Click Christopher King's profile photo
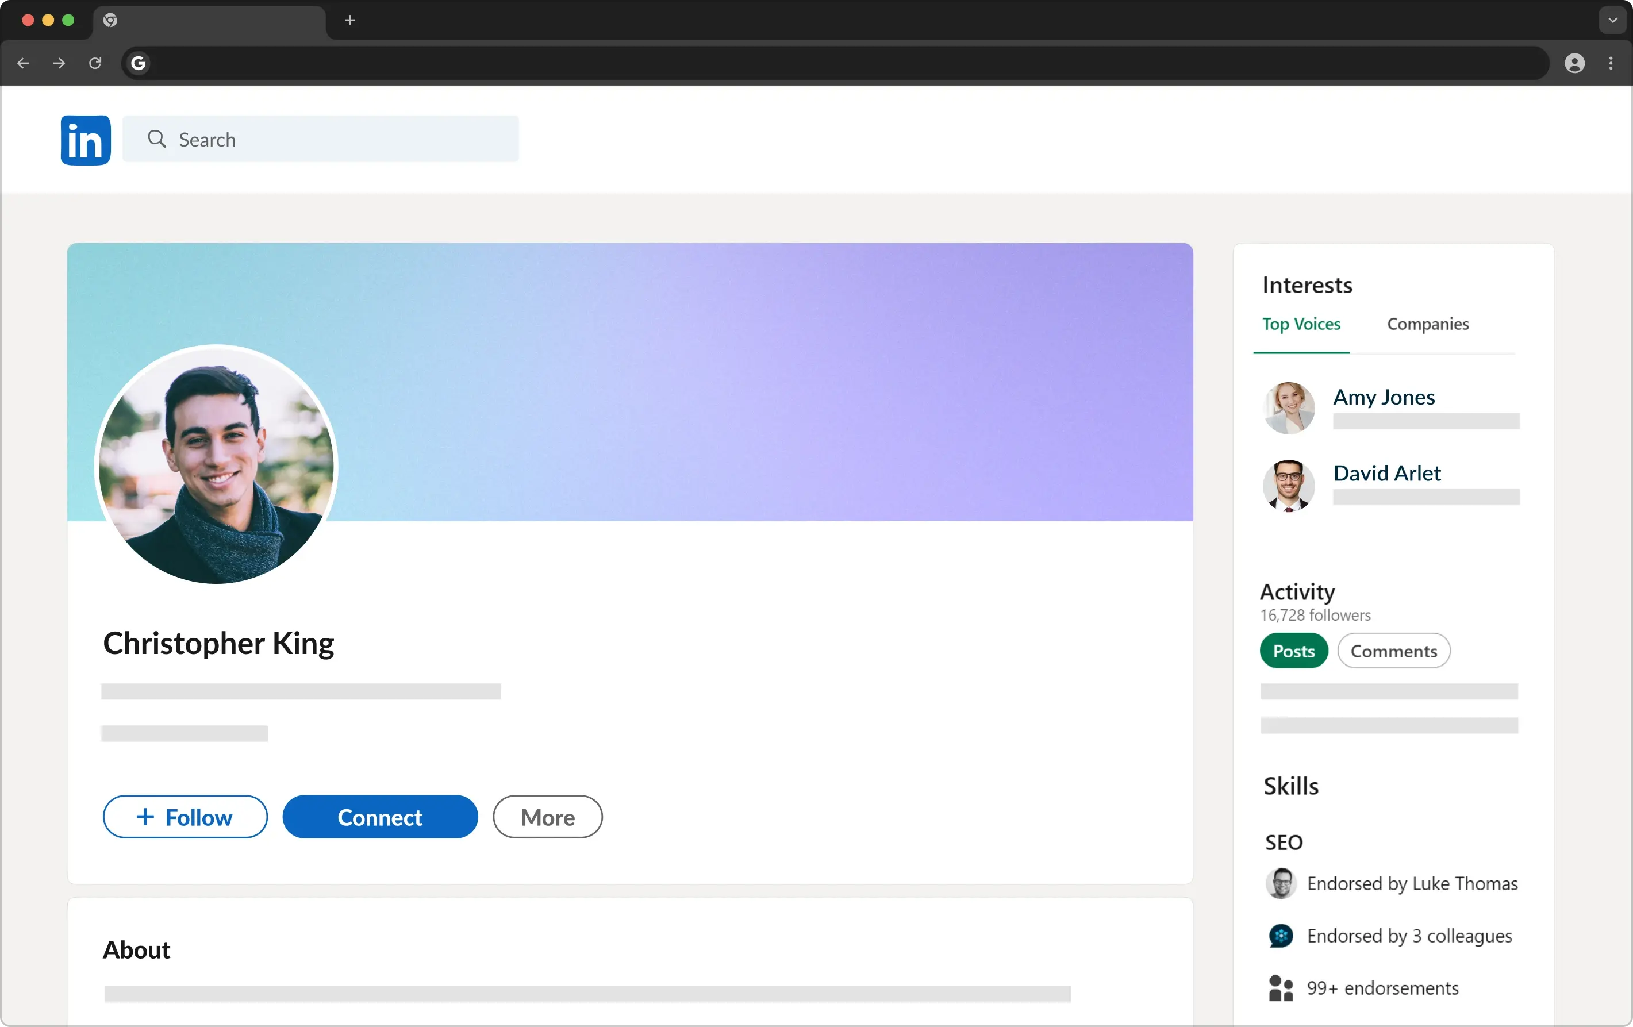Screen dimensions: 1633x1027 (x=216, y=464)
